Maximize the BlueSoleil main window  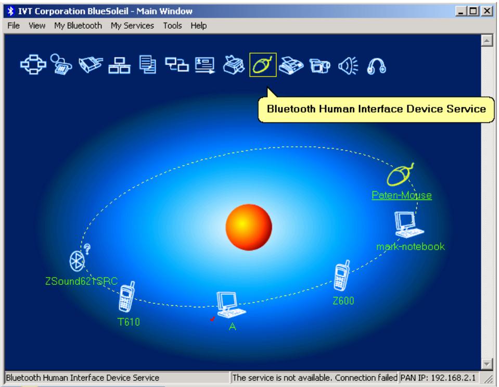[473, 11]
